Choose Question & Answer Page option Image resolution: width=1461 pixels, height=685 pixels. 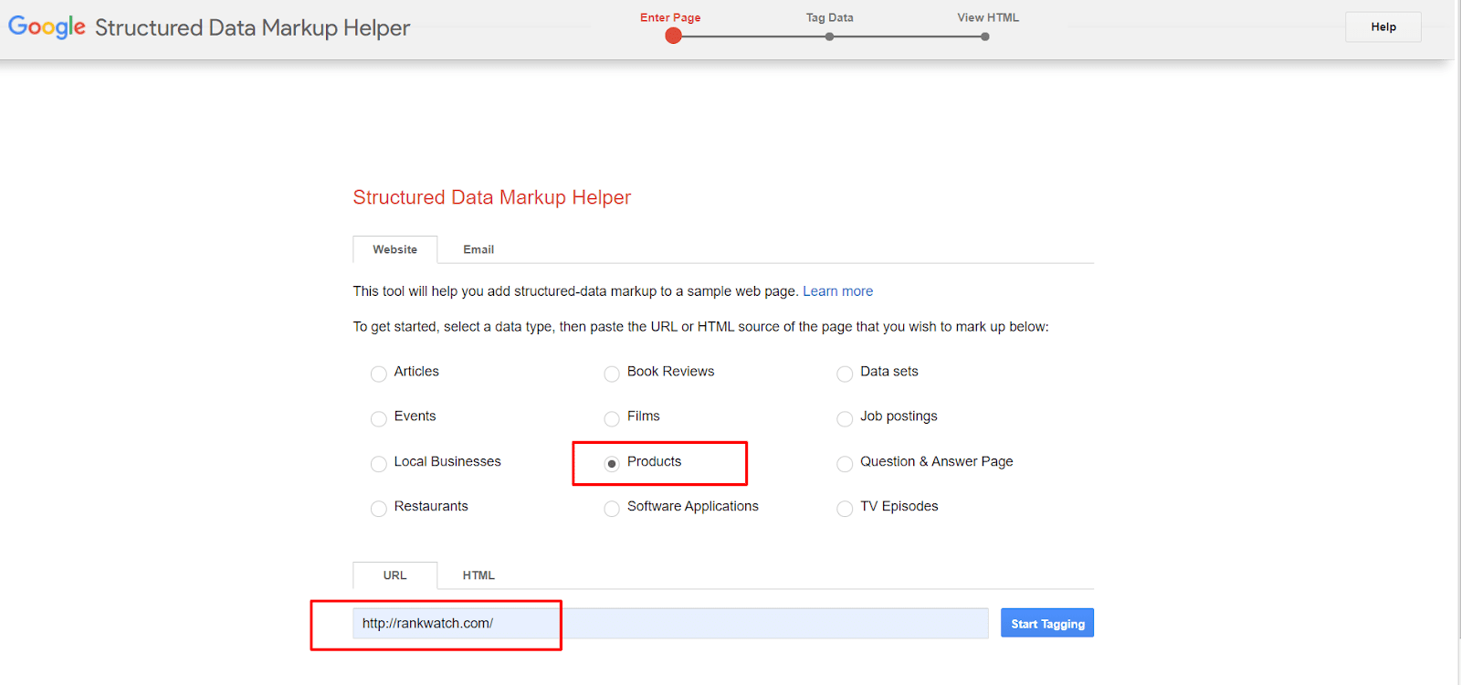click(845, 464)
